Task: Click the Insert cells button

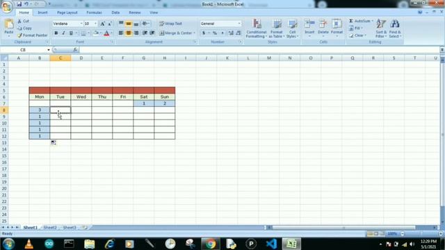Action: point(309,28)
